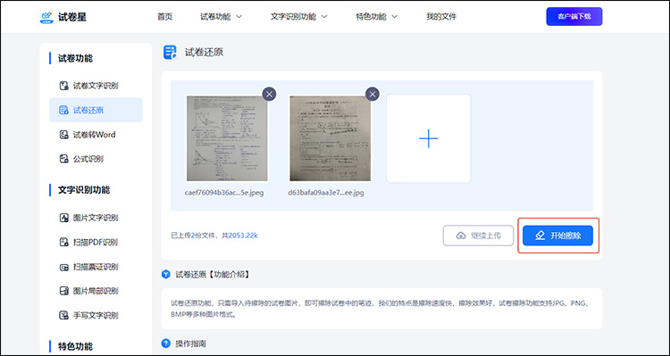
Task: Select the d63bafa09aa3e7...ee.jpg thumbnail
Action: click(x=331, y=138)
